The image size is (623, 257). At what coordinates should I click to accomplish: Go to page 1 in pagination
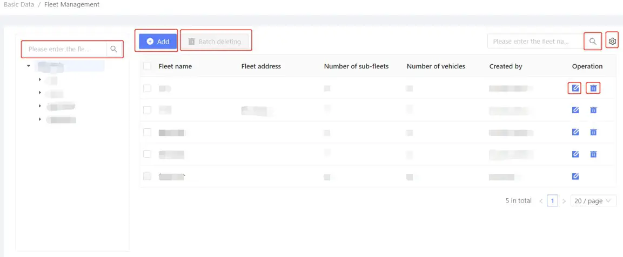coord(552,201)
